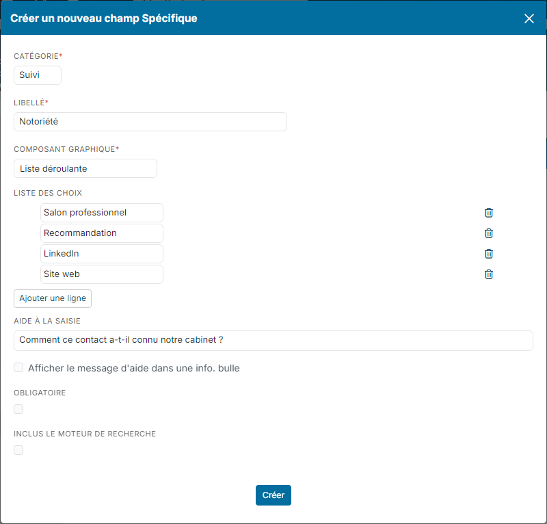Delete the Salon professionnel choice row
Viewport: 547px width, 524px height.
click(489, 213)
